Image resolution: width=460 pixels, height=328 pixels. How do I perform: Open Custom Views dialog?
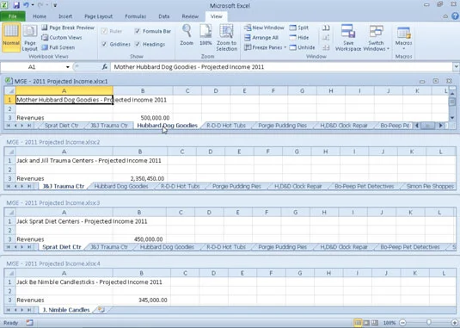tap(62, 38)
